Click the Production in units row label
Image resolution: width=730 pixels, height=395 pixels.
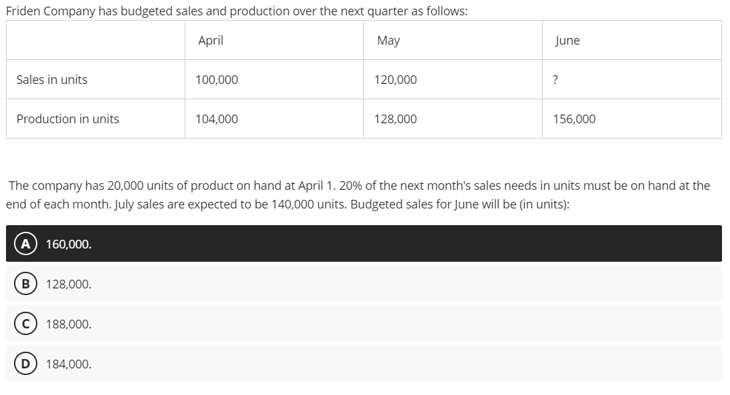point(67,119)
